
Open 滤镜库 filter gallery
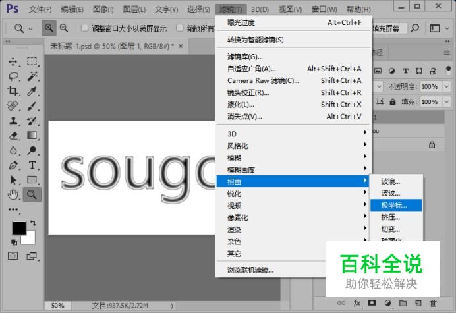[293, 57]
